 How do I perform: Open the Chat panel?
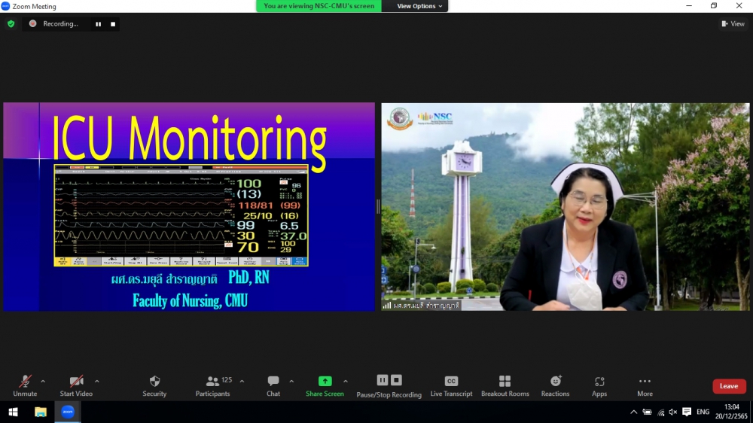click(x=273, y=385)
